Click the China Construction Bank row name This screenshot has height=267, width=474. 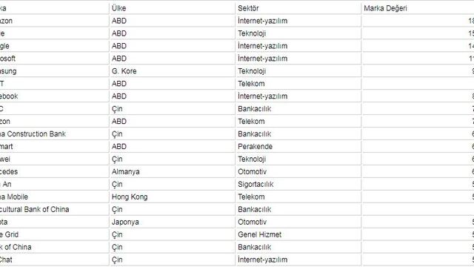point(33,133)
